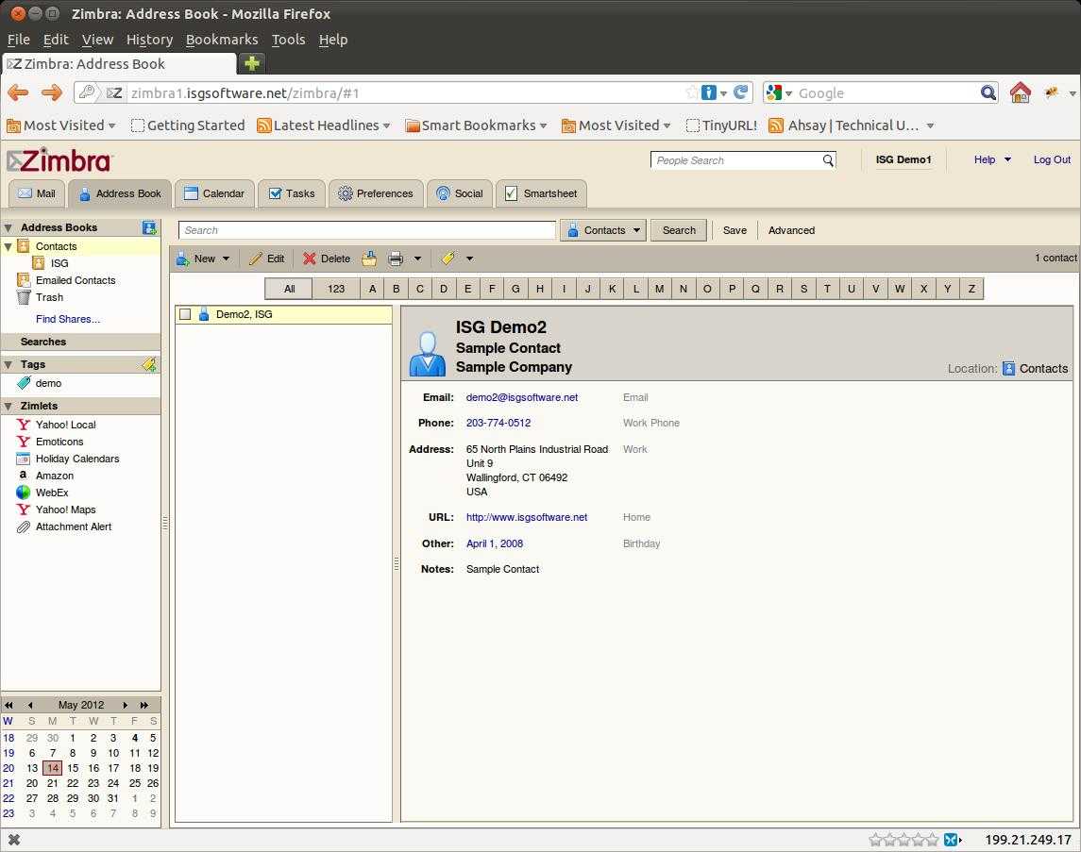
Task: Click the Log Out link
Action: click(x=1052, y=159)
